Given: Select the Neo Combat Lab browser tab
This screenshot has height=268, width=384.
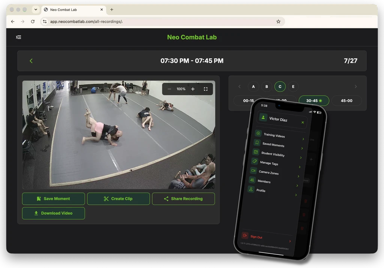Looking at the screenshot, I should 74,9.
